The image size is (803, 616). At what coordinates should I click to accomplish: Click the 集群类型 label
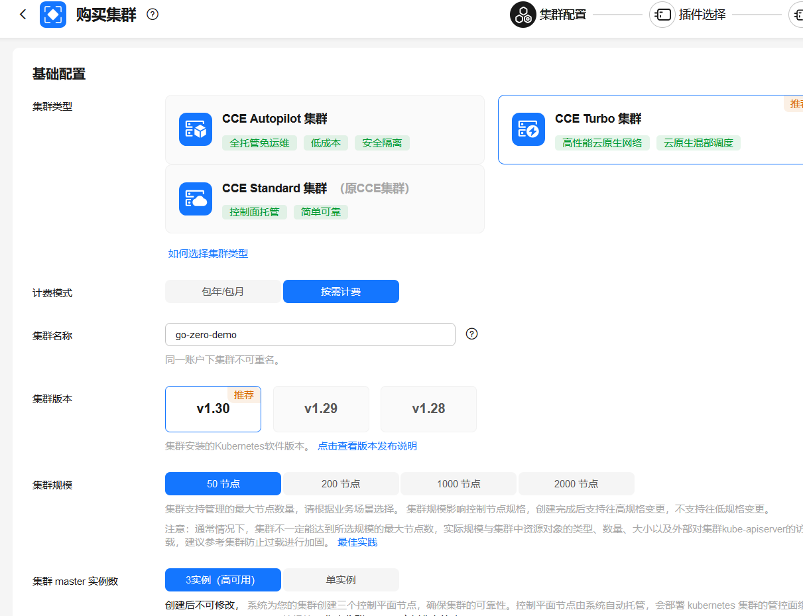tap(52, 106)
